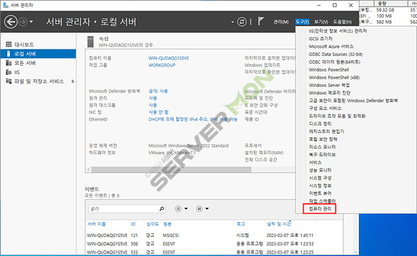
Task: Open 구성 요소 서비스
Action: (x=325, y=108)
